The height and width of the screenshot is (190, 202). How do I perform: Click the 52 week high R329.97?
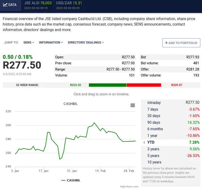click(177, 85)
